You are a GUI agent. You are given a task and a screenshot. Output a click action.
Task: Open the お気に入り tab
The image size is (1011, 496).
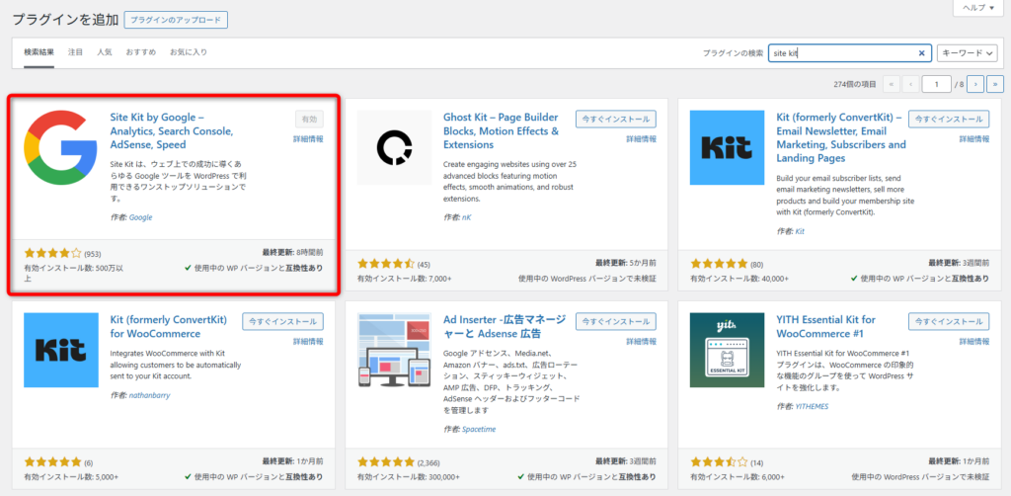pyautogui.click(x=189, y=52)
